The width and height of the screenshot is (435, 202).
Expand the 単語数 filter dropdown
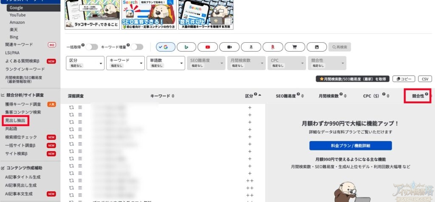click(x=165, y=63)
